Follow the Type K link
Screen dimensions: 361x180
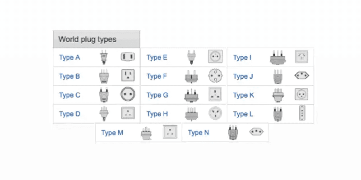pos(244,95)
